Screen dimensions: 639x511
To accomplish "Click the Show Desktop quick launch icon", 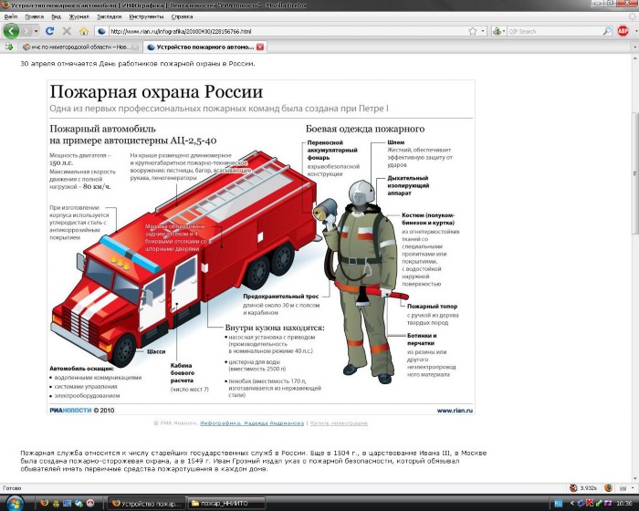I will (68, 504).
